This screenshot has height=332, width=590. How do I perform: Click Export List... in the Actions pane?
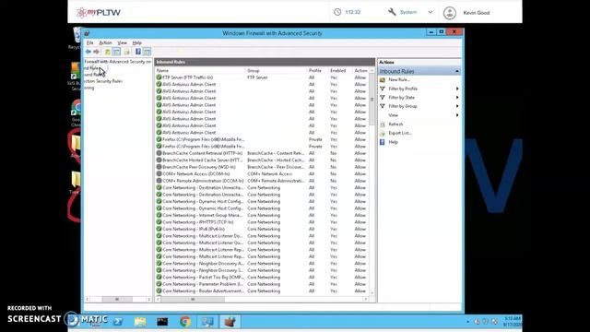click(x=399, y=133)
